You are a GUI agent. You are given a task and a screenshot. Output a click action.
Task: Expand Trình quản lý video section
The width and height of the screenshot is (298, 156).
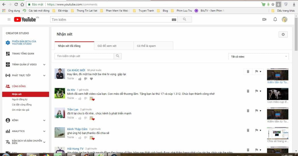(x=44, y=65)
